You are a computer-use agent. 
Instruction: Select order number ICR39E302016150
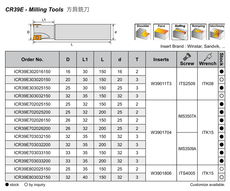pos(32,71)
